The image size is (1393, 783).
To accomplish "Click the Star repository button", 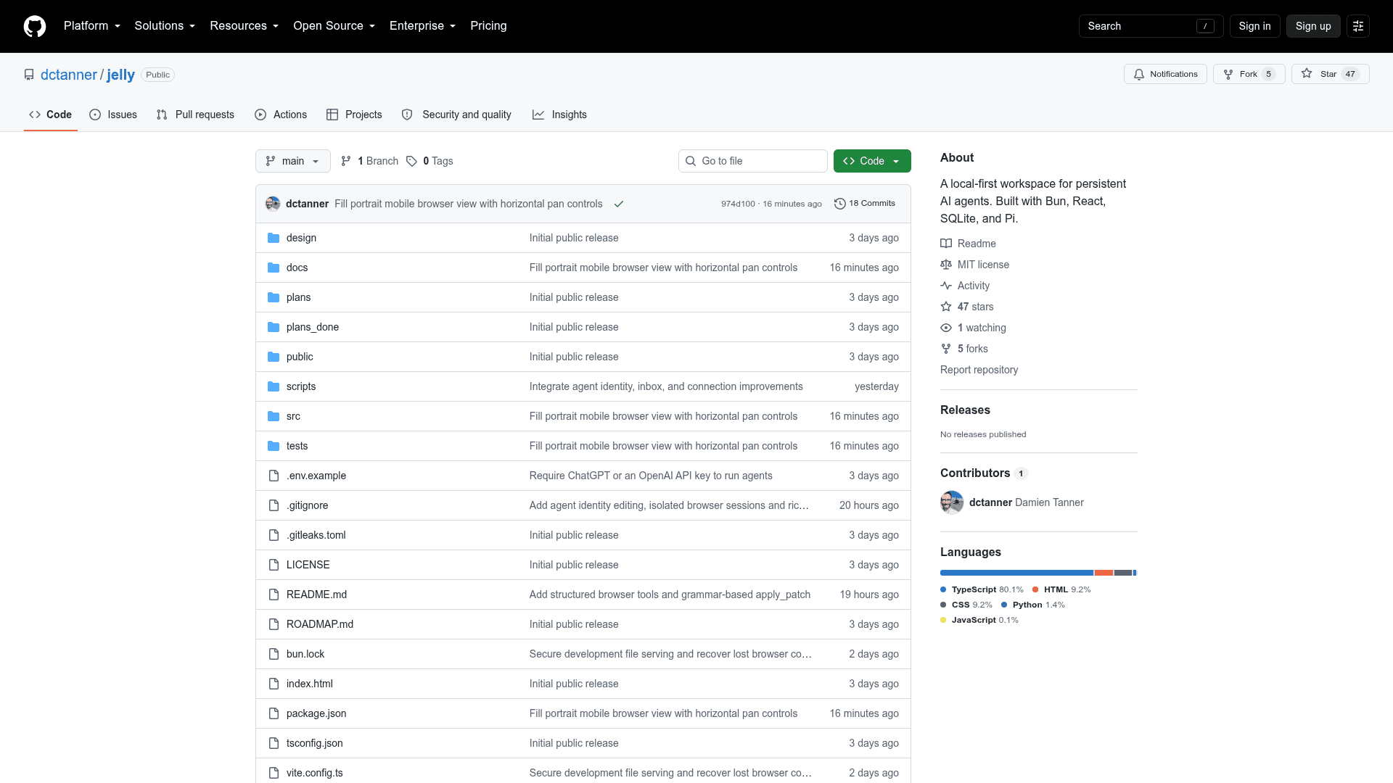I will click(1331, 74).
